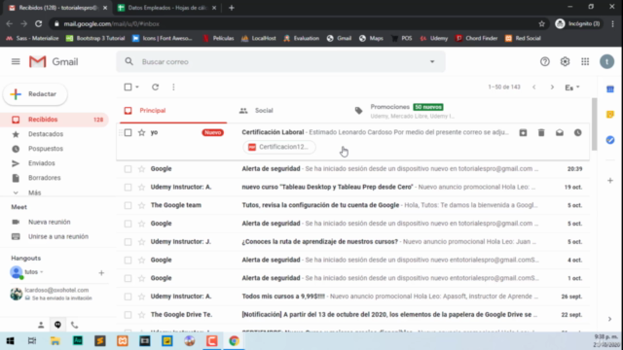
Task: Switch to the Datos Empleados browser tab
Action: (x=166, y=8)
